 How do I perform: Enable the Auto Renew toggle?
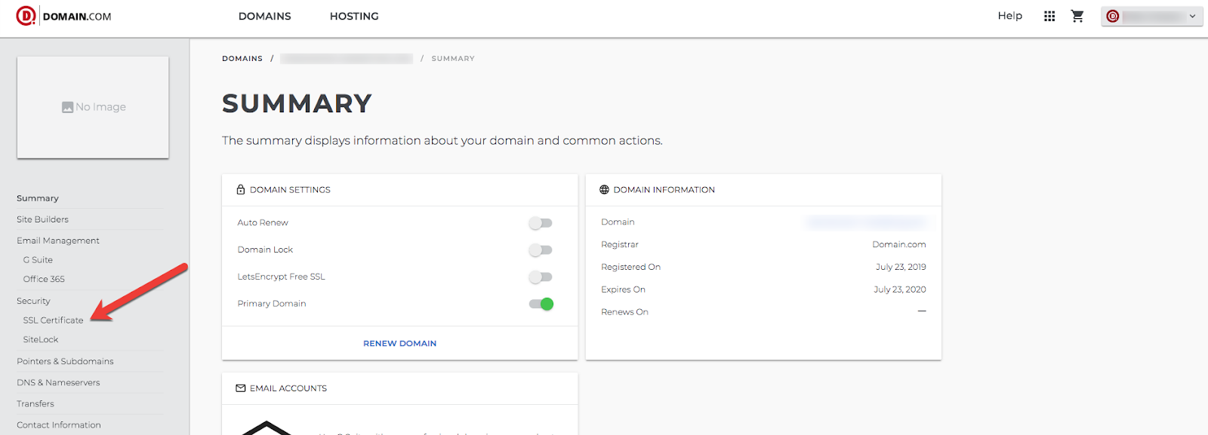pos(541,223)
